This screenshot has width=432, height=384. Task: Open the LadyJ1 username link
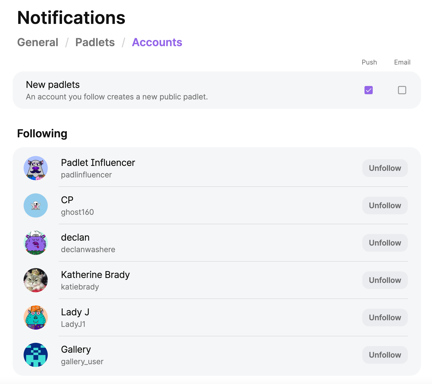[73, 324]
